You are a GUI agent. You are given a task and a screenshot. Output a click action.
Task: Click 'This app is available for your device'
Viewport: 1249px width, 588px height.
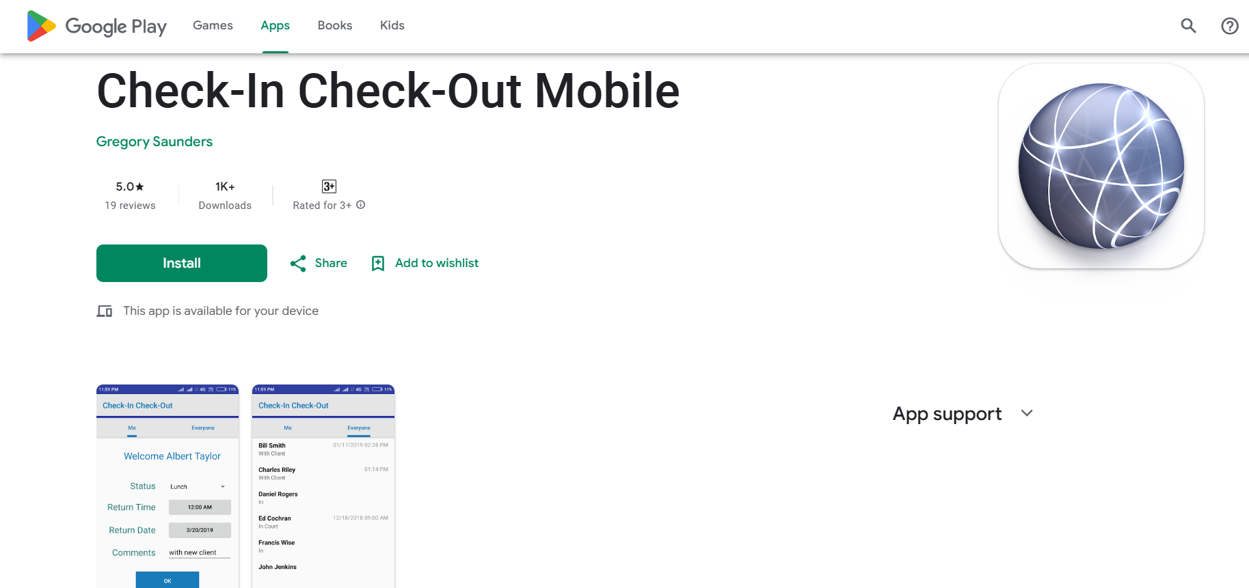pyautogui.click(x=221, y=311)
